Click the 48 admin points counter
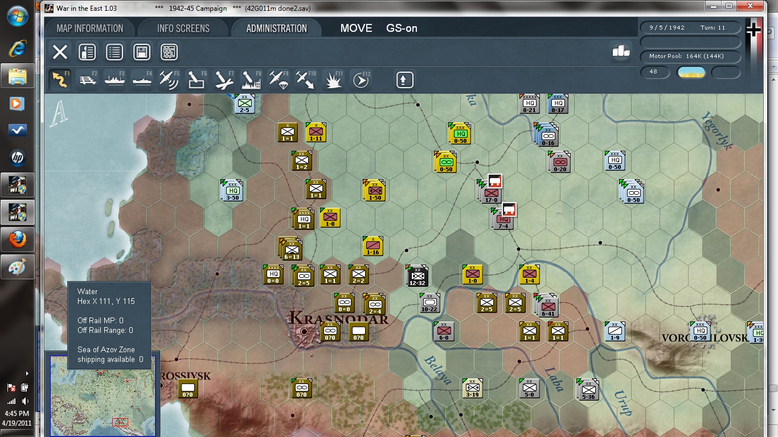 point(656,72)
